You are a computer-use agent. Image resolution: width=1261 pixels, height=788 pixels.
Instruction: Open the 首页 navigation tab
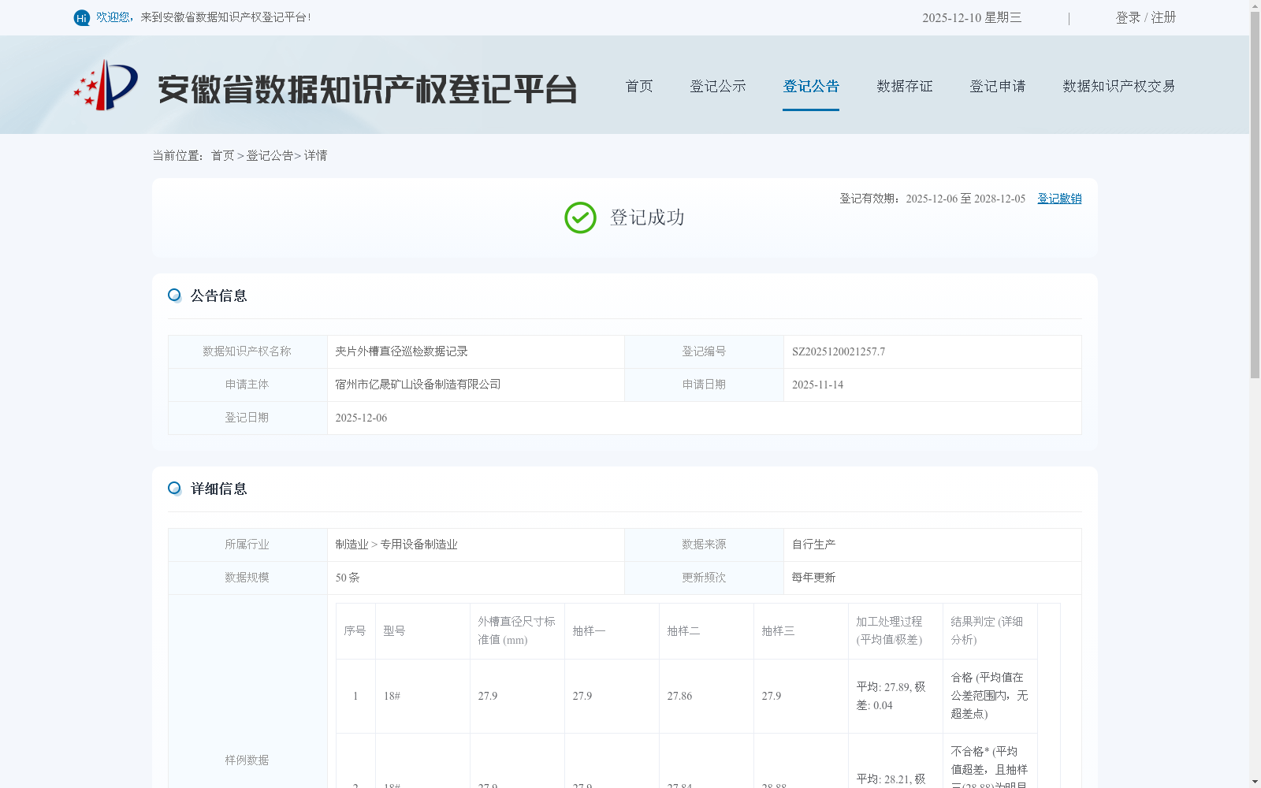coord(639,86)
